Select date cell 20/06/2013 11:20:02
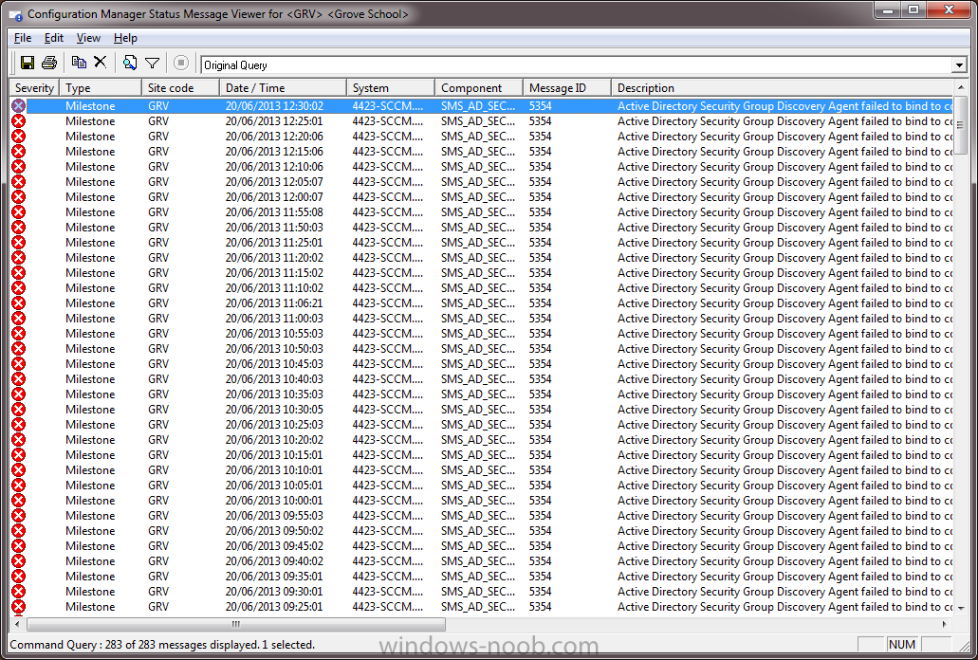 (x=274, y=257)
